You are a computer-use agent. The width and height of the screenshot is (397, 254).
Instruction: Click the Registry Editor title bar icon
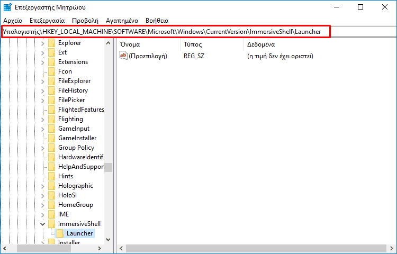[7, 7]
